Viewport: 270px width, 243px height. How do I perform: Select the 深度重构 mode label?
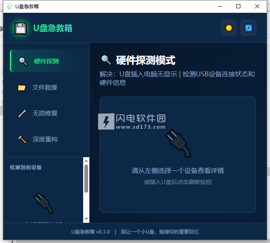(45, 139)
